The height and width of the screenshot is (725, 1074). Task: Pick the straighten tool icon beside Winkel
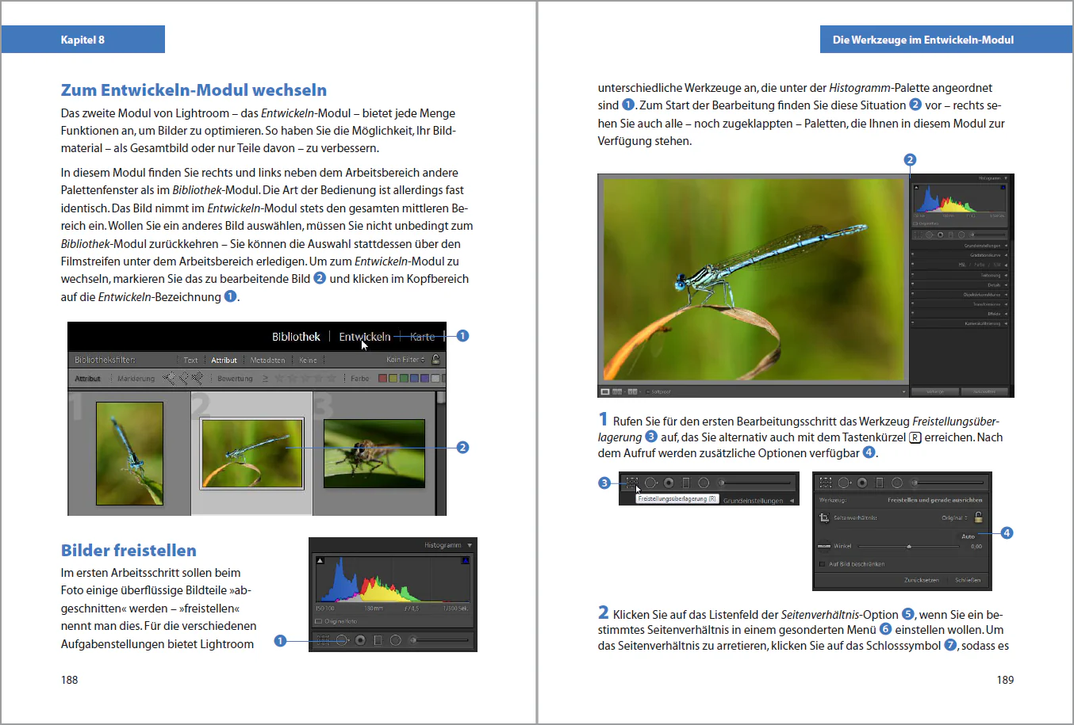824,546
